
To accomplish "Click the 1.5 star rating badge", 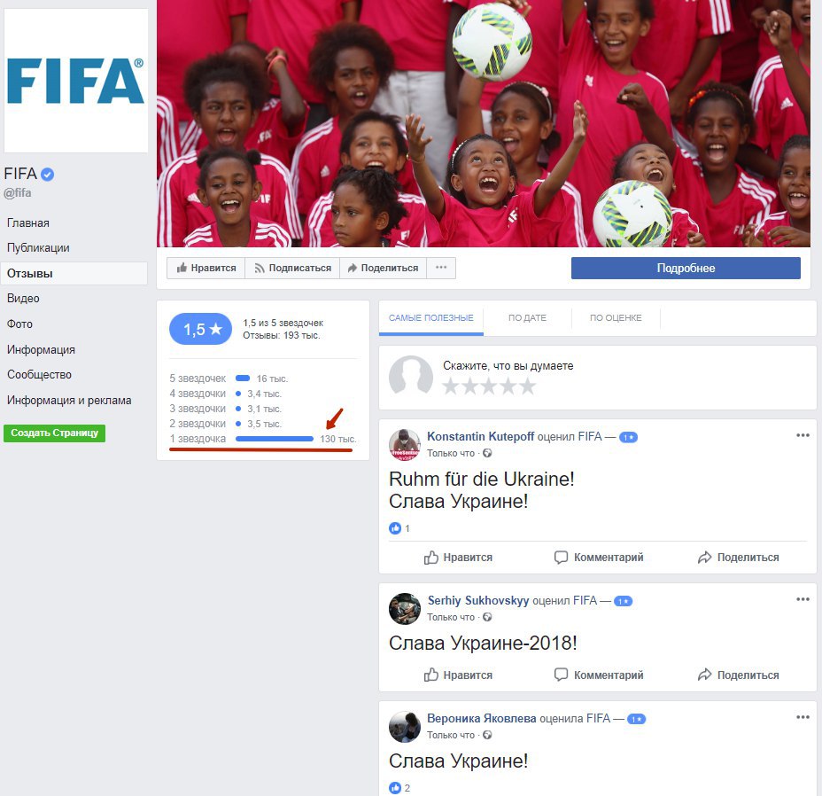I will (200, 329).
